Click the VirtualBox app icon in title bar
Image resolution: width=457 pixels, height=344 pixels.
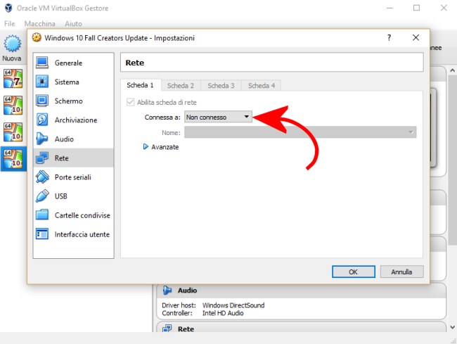pyautogui.click(x=8, y=8)
